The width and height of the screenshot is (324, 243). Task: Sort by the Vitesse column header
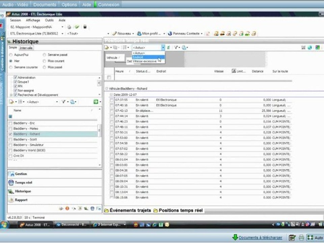coord(219,71)
